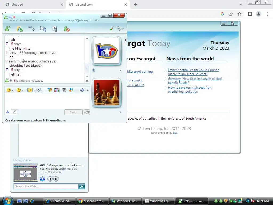Open the wink emoticon picker
273x205 pixels.
click(x=19, y=90)
